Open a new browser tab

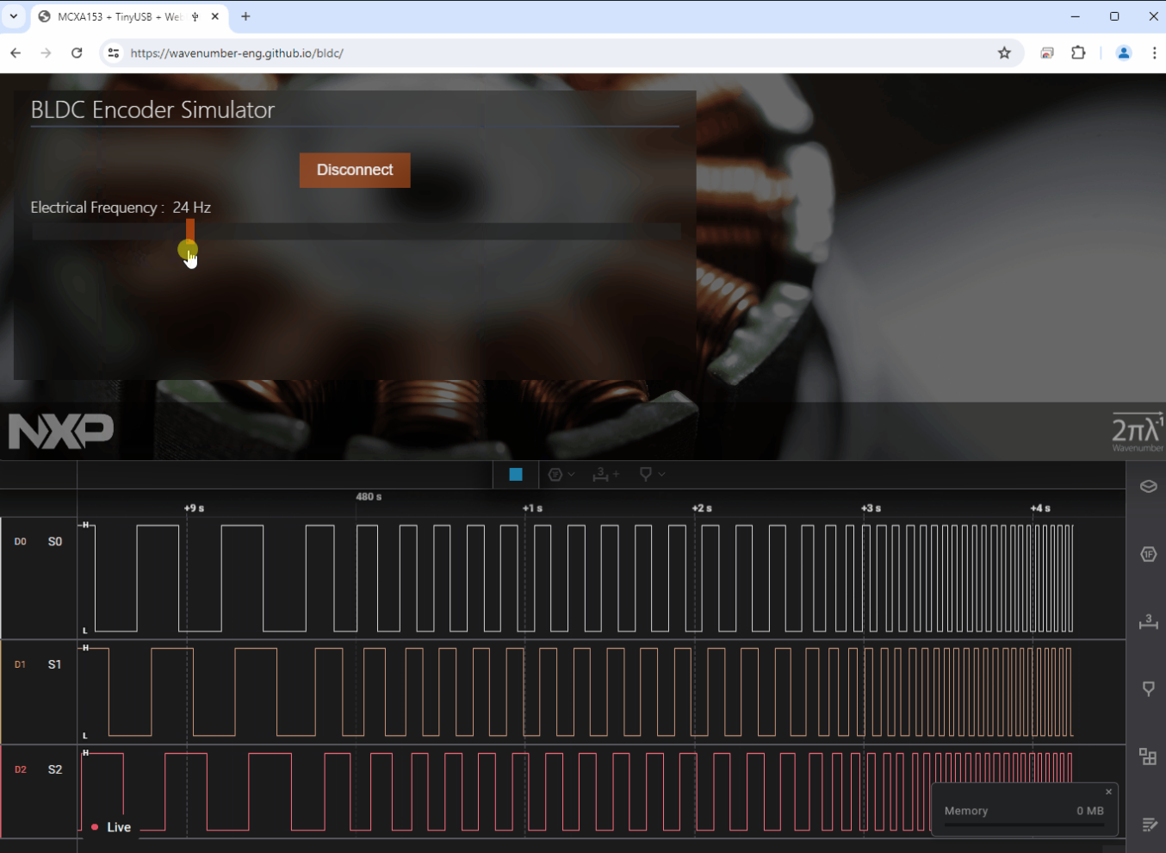pyautogui.click(x=245, y=16)
